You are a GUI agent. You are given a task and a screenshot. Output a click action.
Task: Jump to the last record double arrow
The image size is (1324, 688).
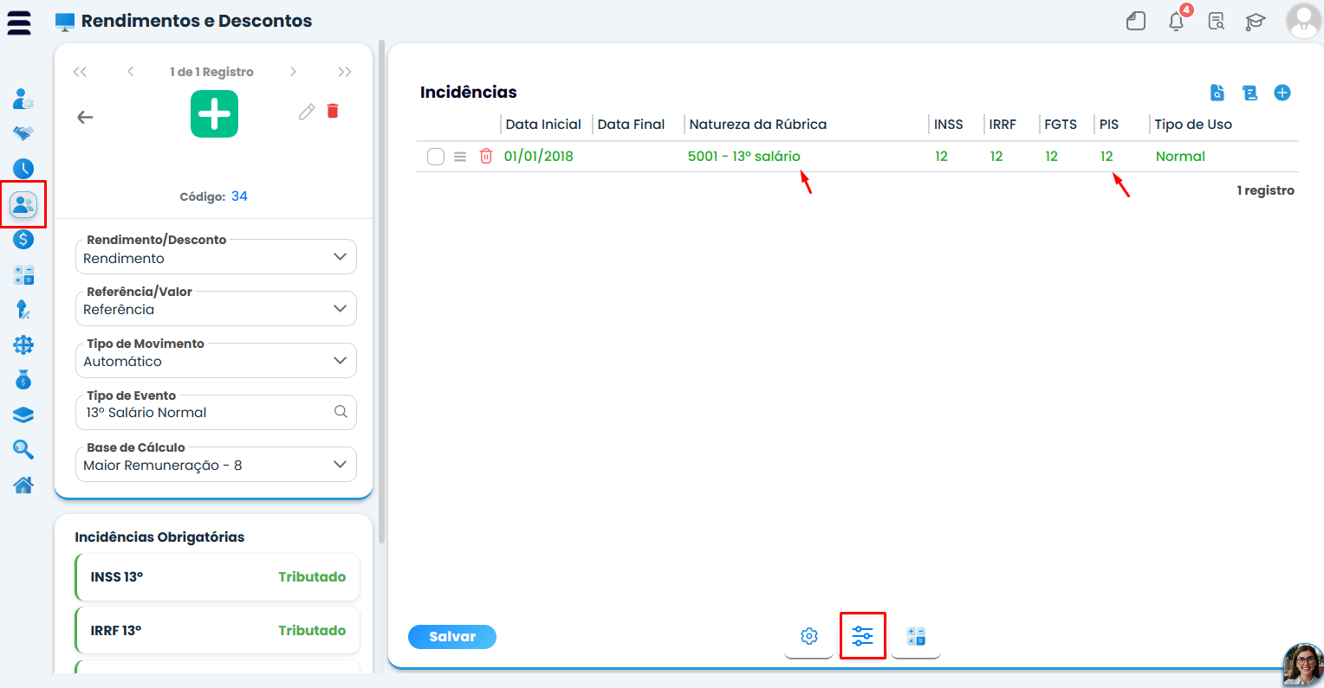[345, 72]
